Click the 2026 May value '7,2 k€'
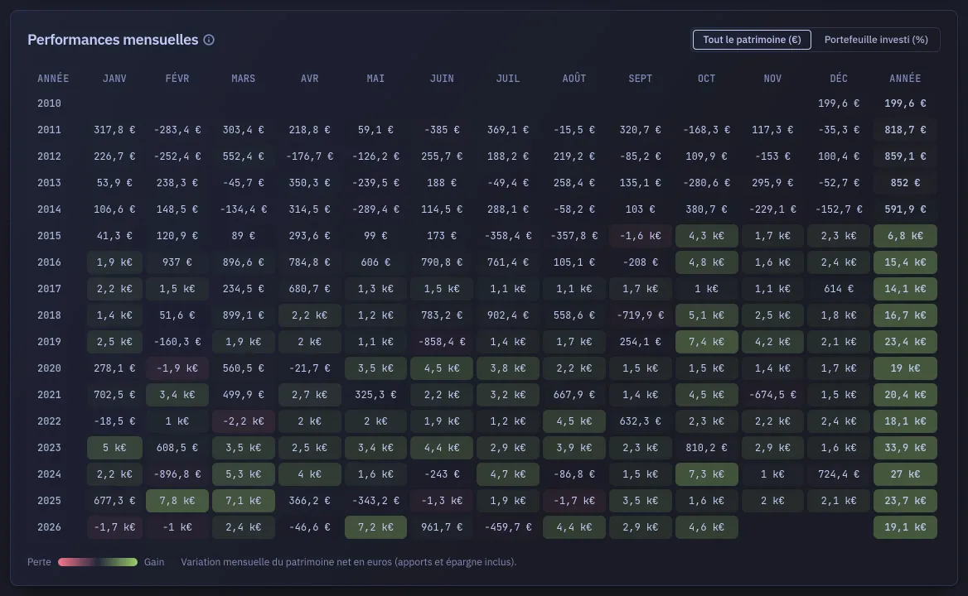Image resolution: width=968 pixels, height=596 pixels. coord(375,527)
